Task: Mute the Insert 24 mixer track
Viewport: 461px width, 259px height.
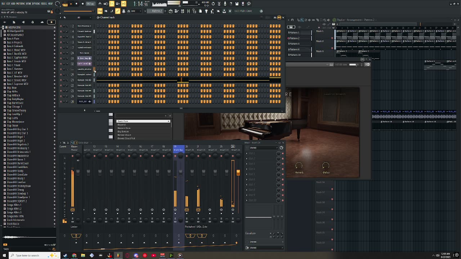Action: [233, 156]
